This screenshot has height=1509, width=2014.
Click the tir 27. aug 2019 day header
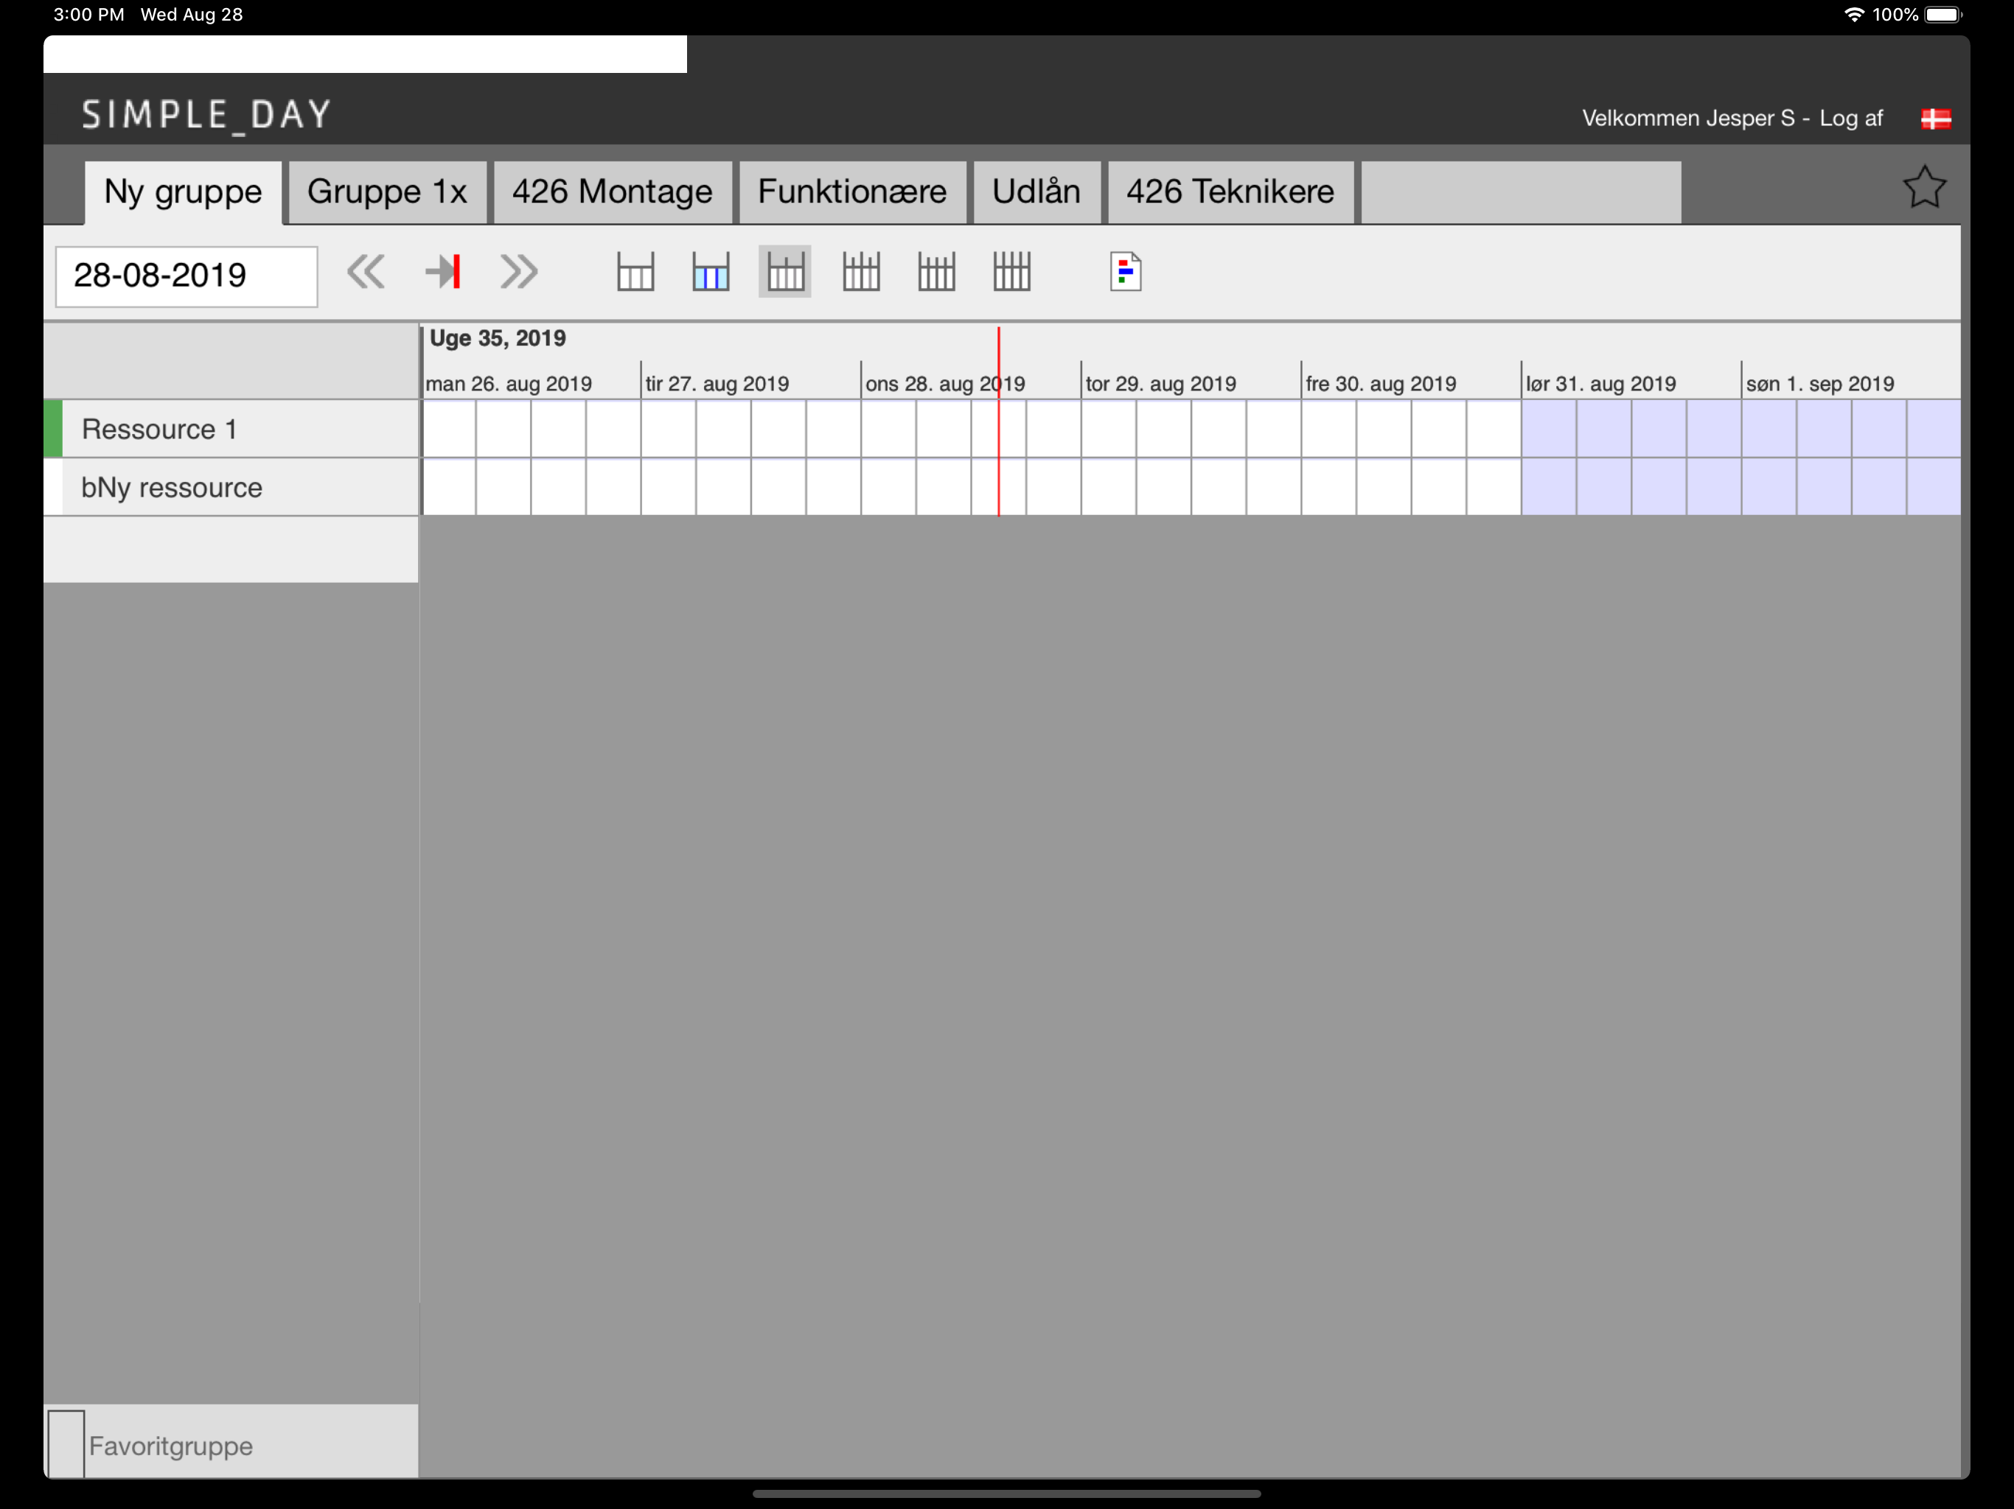pyautogui.click(x=717, y=384)
